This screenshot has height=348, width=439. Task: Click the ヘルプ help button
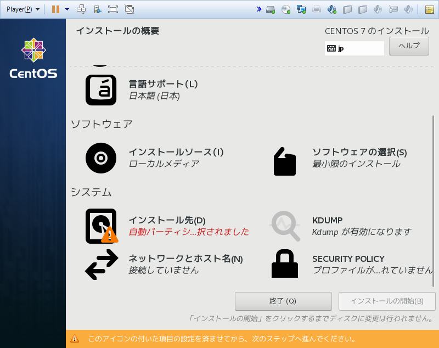point(409,46)
